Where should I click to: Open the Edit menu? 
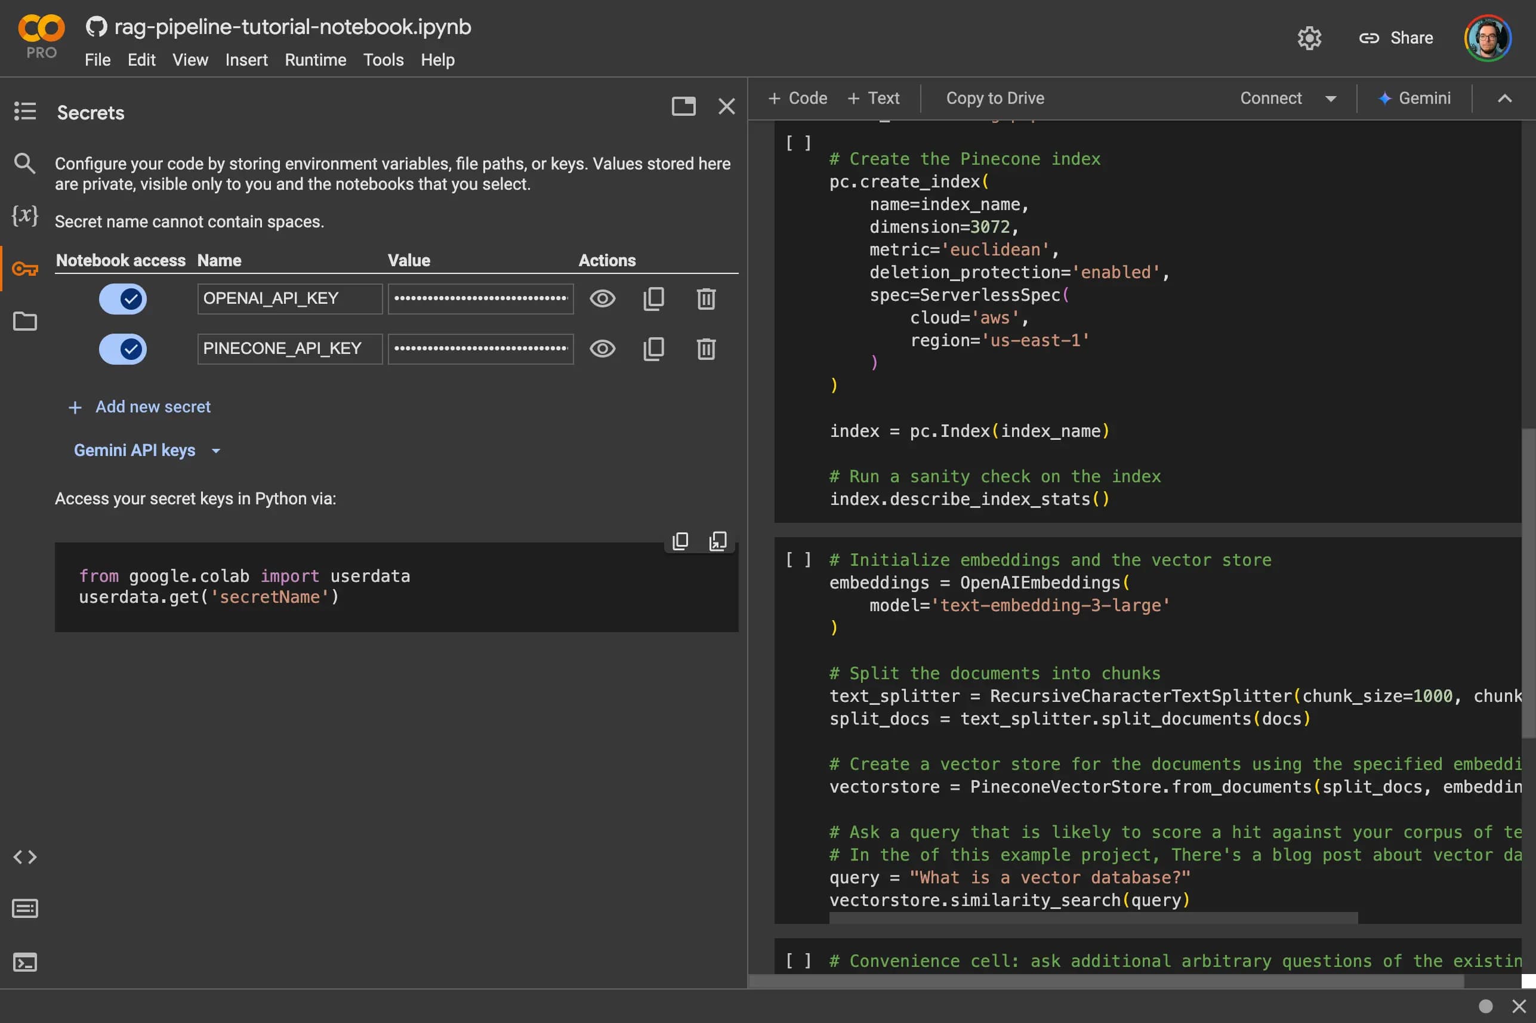141,60
